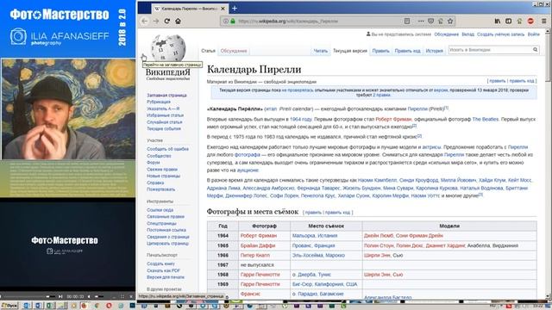Image resolution: width=552 pixels, height=310 pixels.
Task: Open Спецстраницы tools link
Action: [x=161, y=224]
